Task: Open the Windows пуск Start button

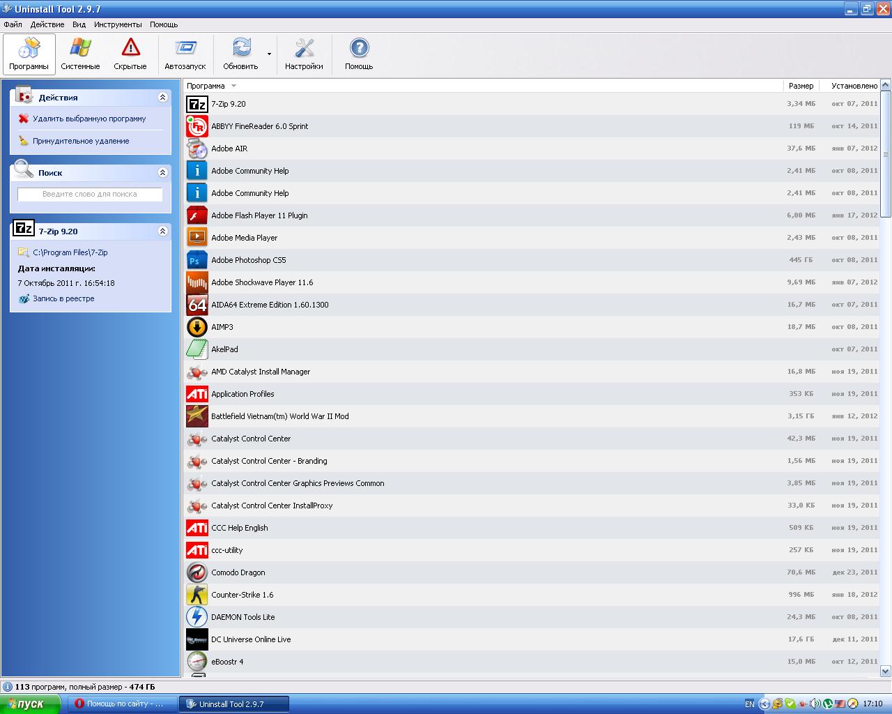Action: 30,704
